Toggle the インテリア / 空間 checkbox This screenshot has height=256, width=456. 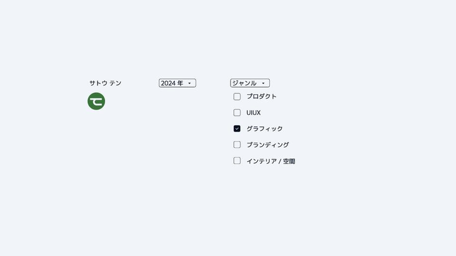[x=237, y=161]
